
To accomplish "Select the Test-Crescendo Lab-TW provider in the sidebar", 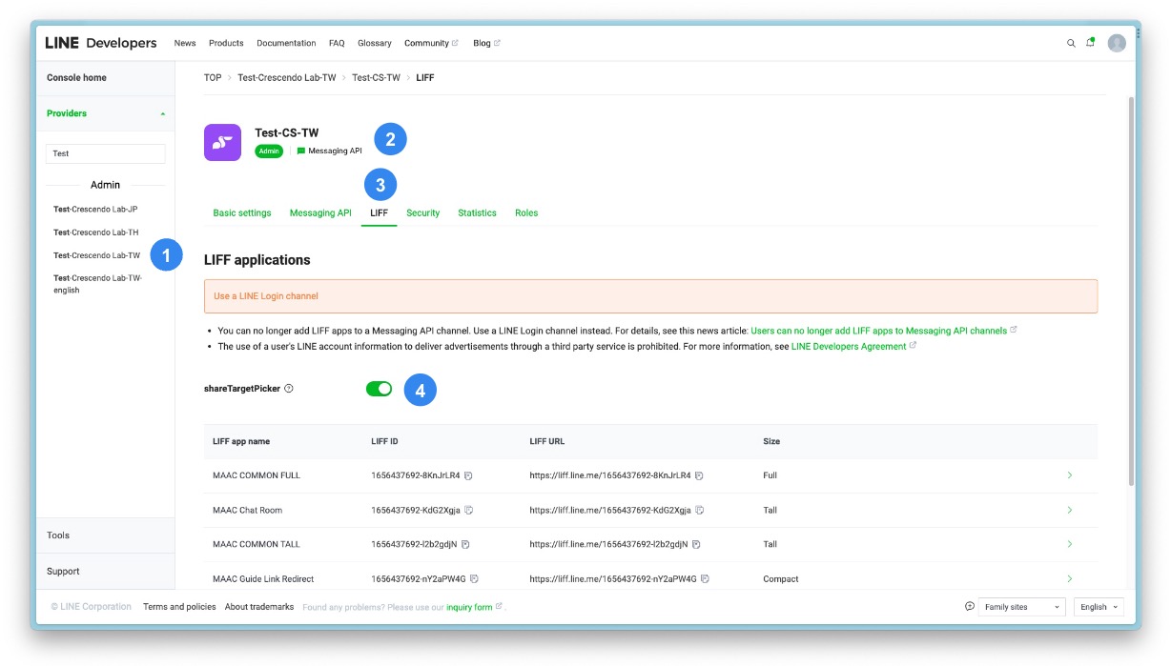I will (96, 255).
